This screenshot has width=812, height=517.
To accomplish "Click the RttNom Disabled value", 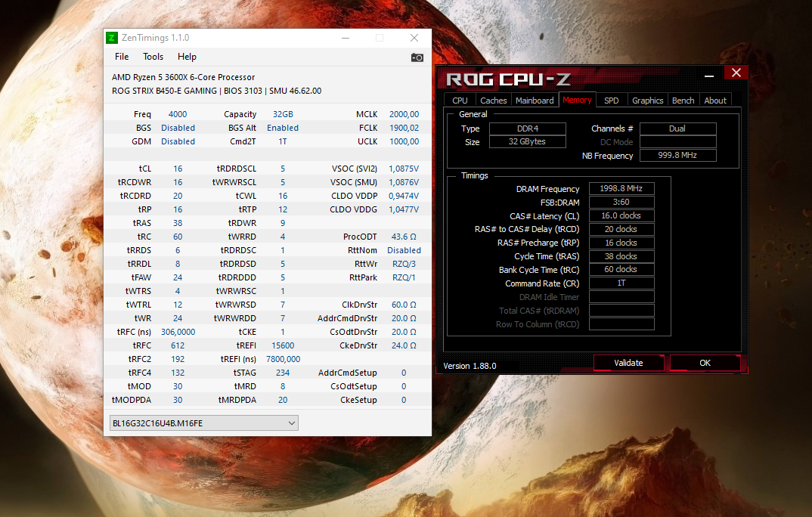I will tap(404, 250).
